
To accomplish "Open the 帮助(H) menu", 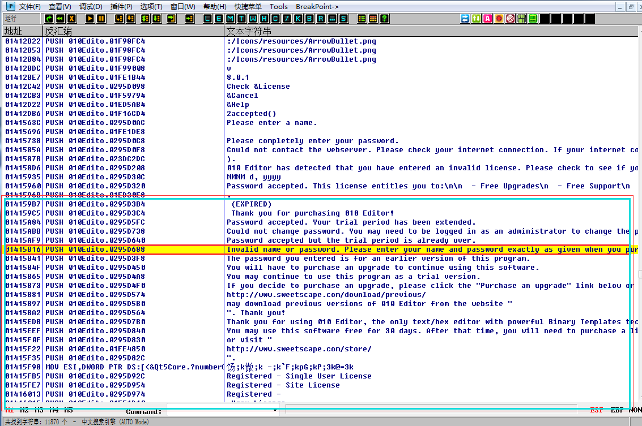I will [215, 7].
